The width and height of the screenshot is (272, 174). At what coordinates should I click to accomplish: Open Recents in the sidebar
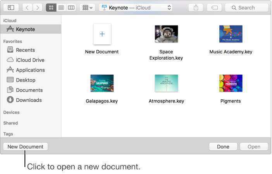[31, 50]
